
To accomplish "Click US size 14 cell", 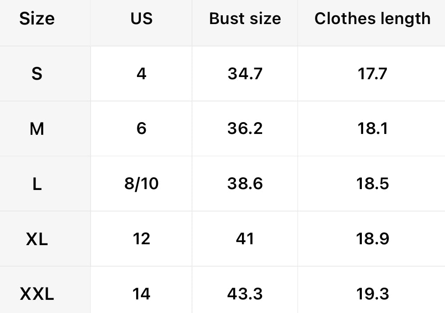I will [x=141, y=294].
